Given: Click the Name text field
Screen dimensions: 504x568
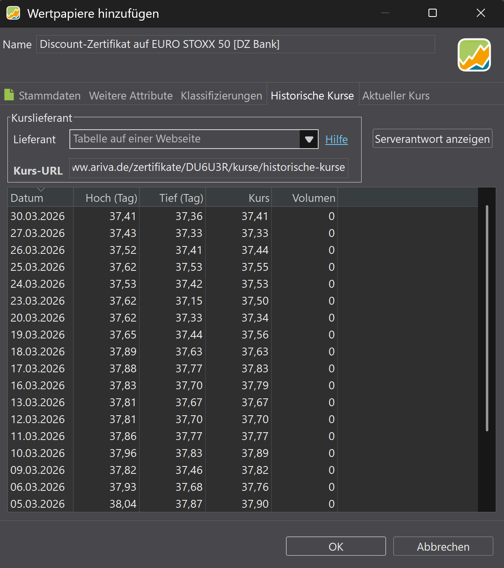Looking at the screenshot, I should (x=235, y=44).
